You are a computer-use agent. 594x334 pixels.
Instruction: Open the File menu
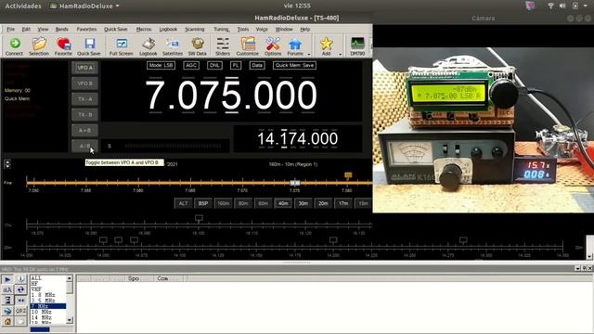point(10,29)
